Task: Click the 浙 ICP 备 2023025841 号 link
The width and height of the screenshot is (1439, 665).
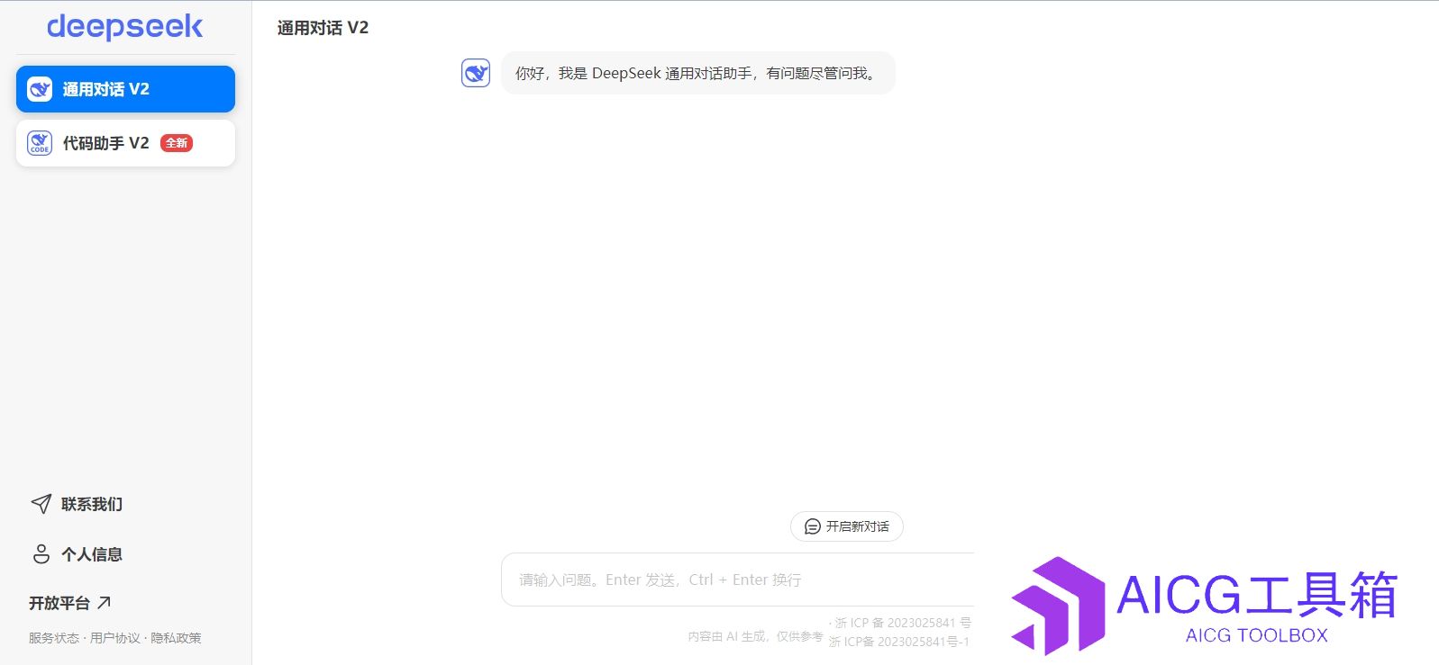Action: (x=902, y=623)
